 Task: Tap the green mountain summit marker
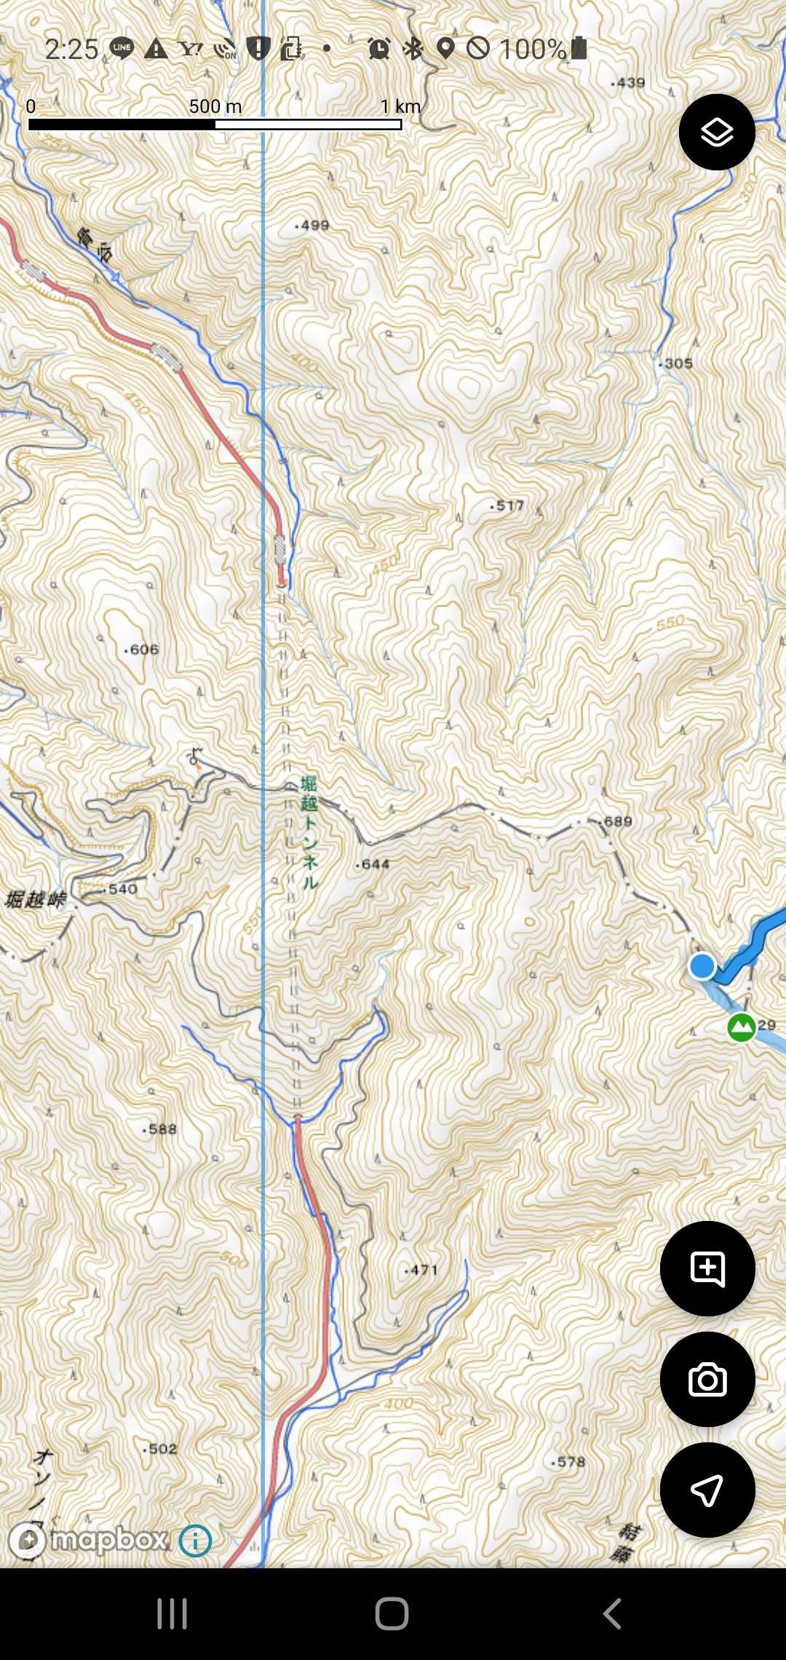(x=742, y=1027)
